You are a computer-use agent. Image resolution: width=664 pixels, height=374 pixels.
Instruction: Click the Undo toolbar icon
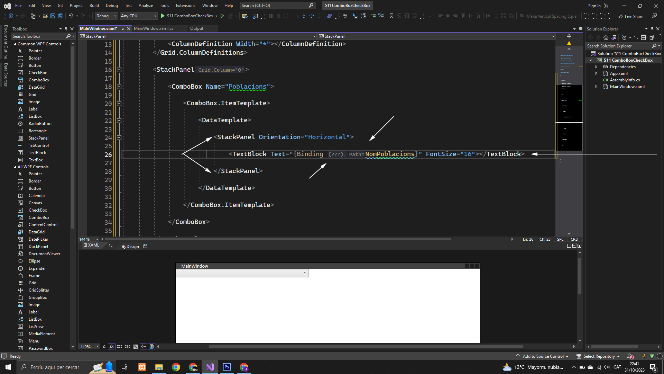point(71,16)
